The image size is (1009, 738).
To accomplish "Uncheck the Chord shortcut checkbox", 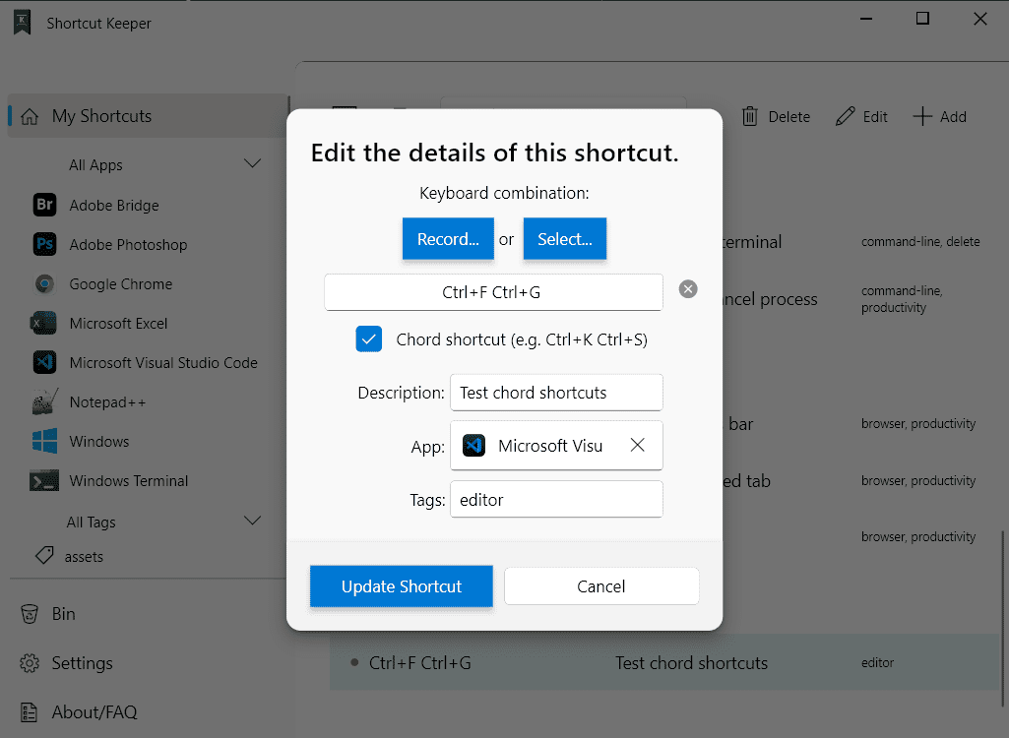I will tap(369, 339).
